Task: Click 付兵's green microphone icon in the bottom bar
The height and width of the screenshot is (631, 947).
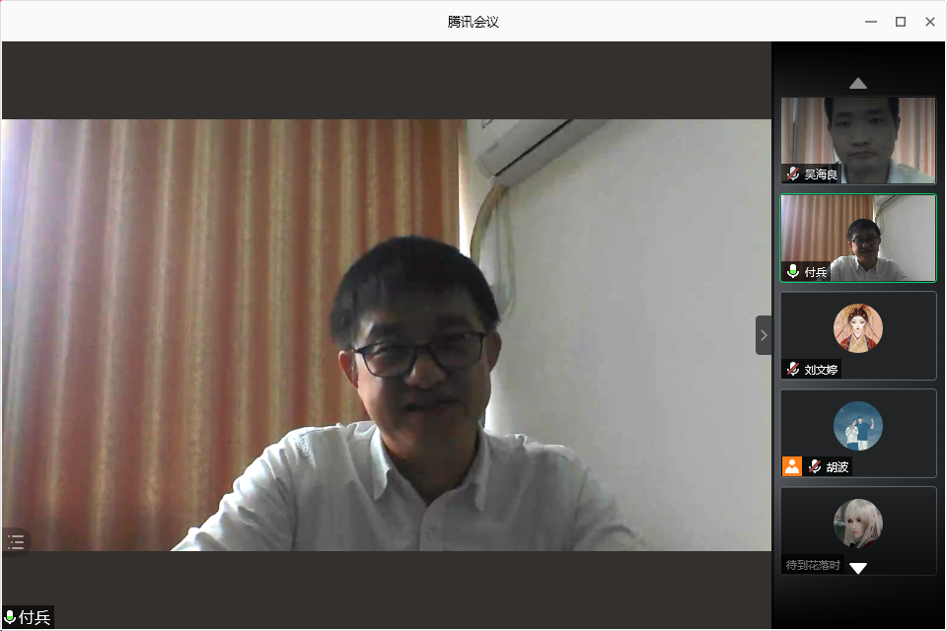Action: click(x=10, y=618)
